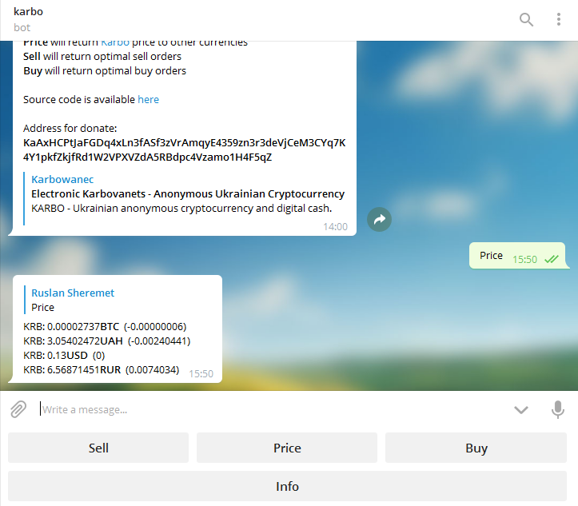Click the 14:00 message timestamp
This screenshot has height=506, width=578.
pos(336,227)
